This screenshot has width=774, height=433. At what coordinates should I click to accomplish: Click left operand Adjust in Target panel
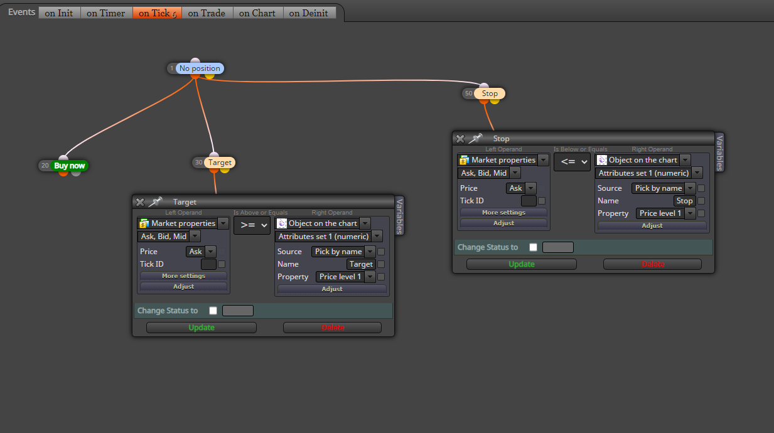coord(183,286)
